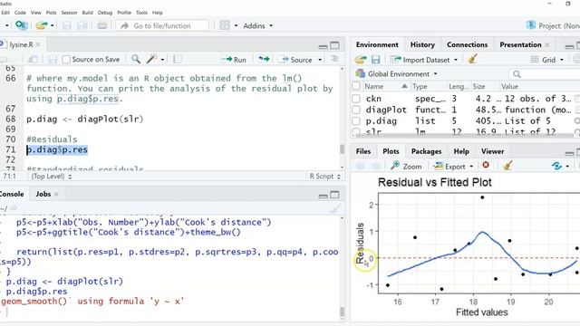Click the New Project icon in main toolbar
The width and height of the screenshot is (580, 326).
pyautogui.click(x=21, y=25)
